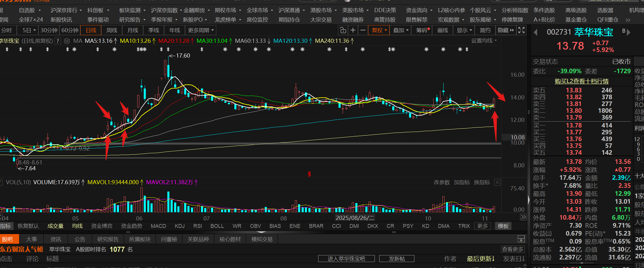Click 改参数 for volume indicator

coord(442,182)
